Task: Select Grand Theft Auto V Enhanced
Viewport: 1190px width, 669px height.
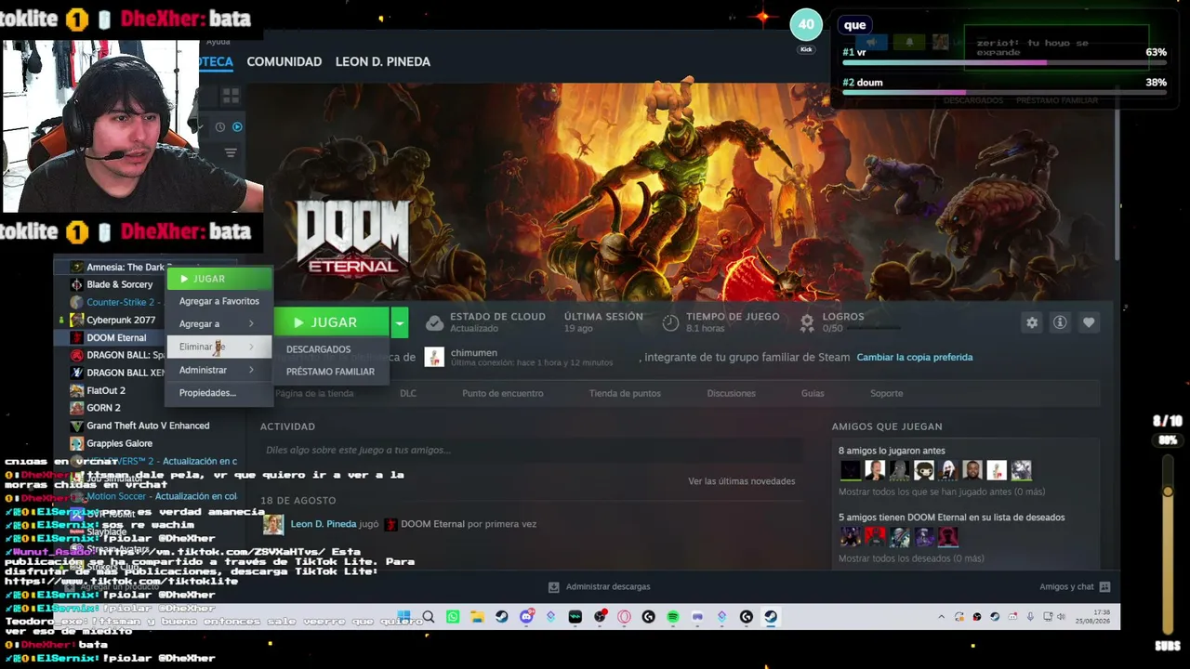Action: (x=147, y=426)
